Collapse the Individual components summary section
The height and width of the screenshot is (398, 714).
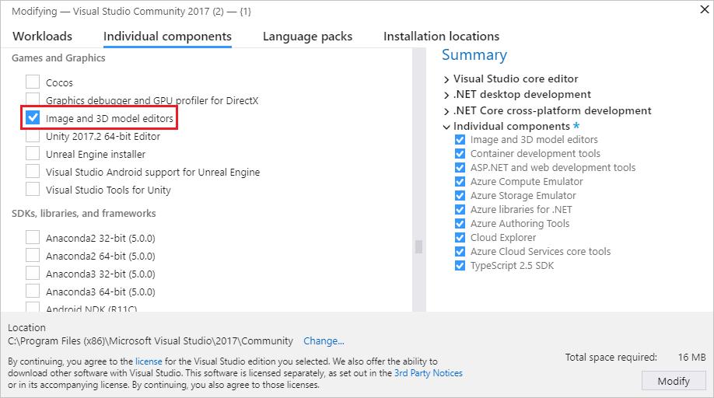[x=446, y=127]
